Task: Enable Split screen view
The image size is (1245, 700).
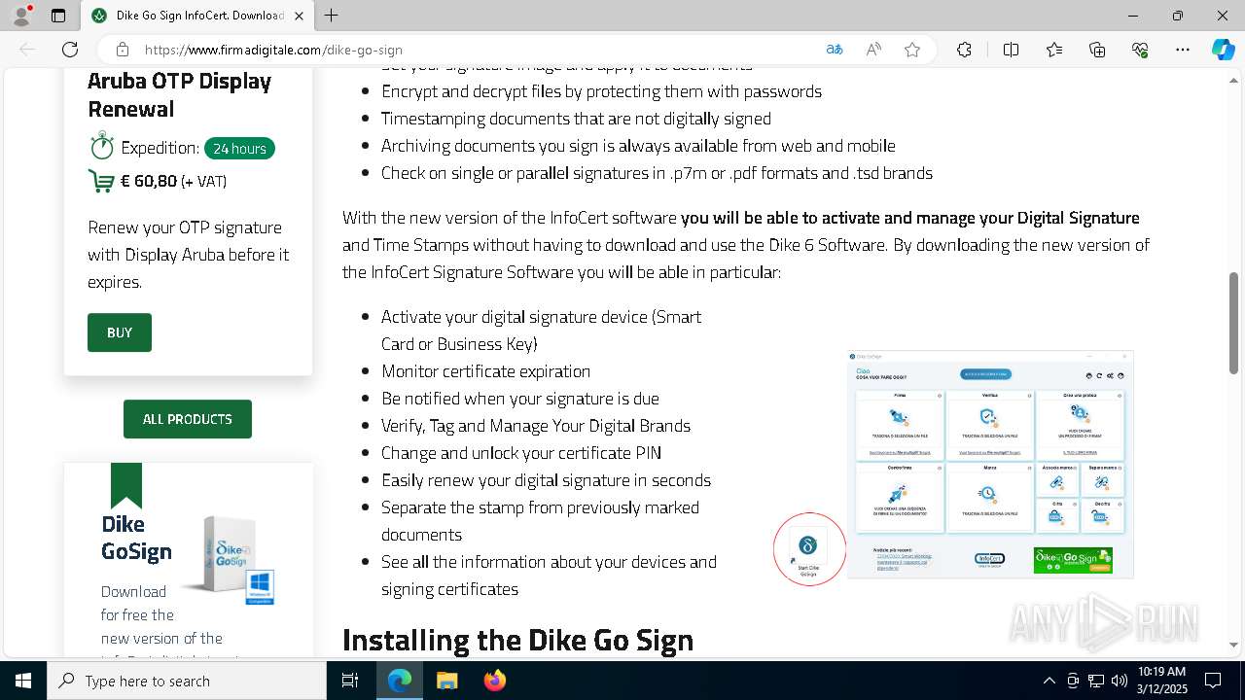Action: tap(1011, 50)
